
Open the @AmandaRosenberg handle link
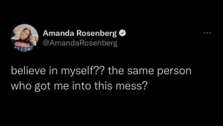(80, 43)
